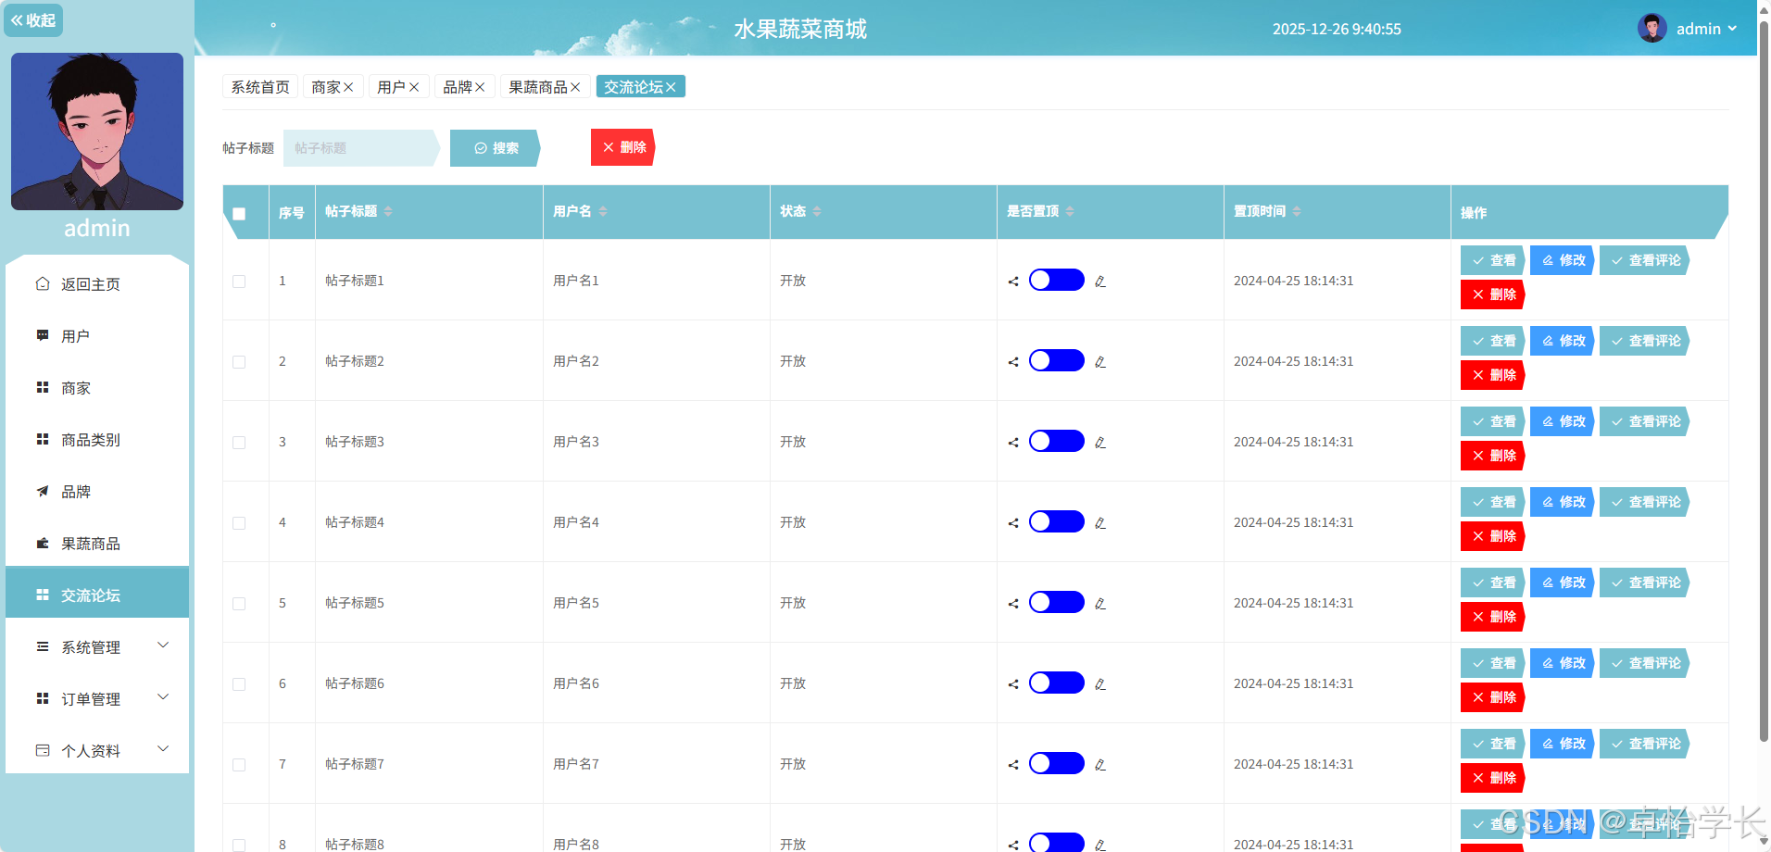This screenshot has height=852, width=1771.
Task: Click the 搜索 button
Action: click(495, 148)
